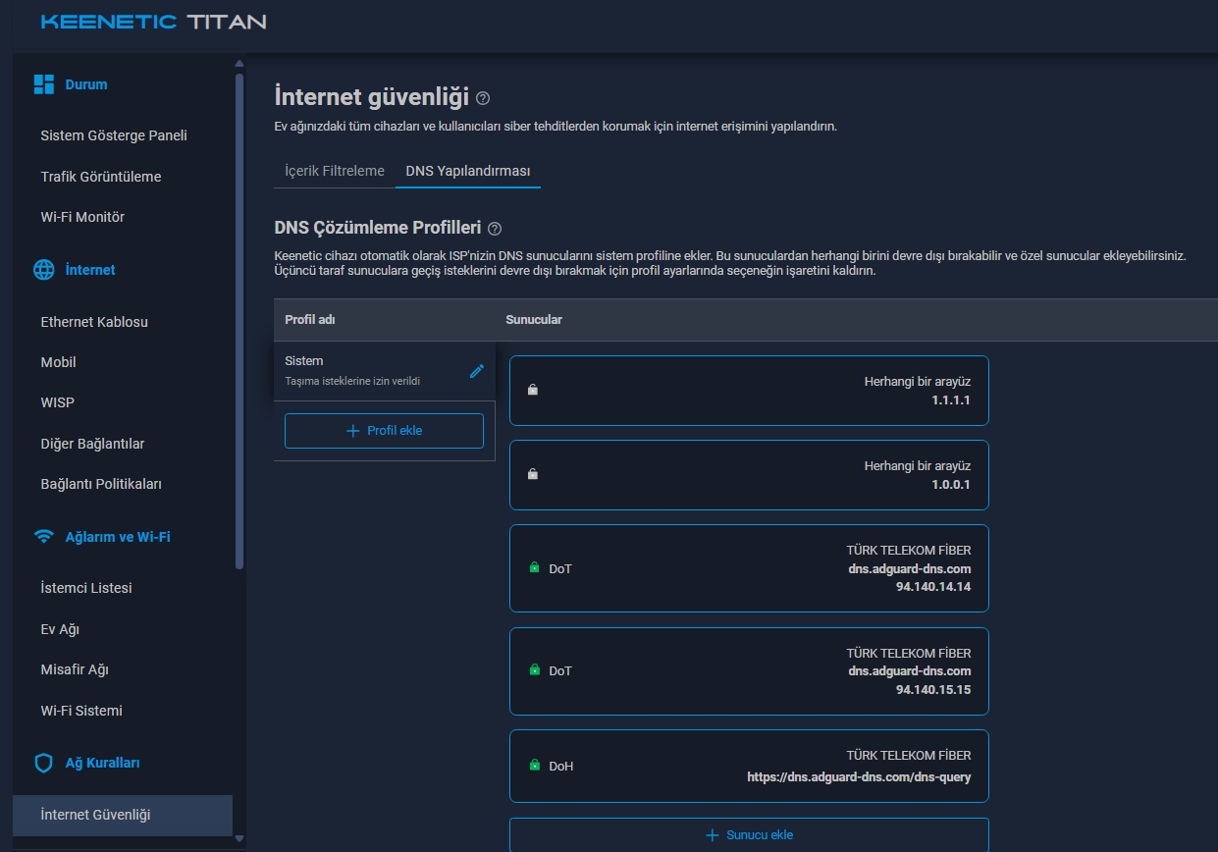The image size is (1218, 852).
Task: Click the DNS Çözümleme Profilleri heading text
Action: (378, 228)
